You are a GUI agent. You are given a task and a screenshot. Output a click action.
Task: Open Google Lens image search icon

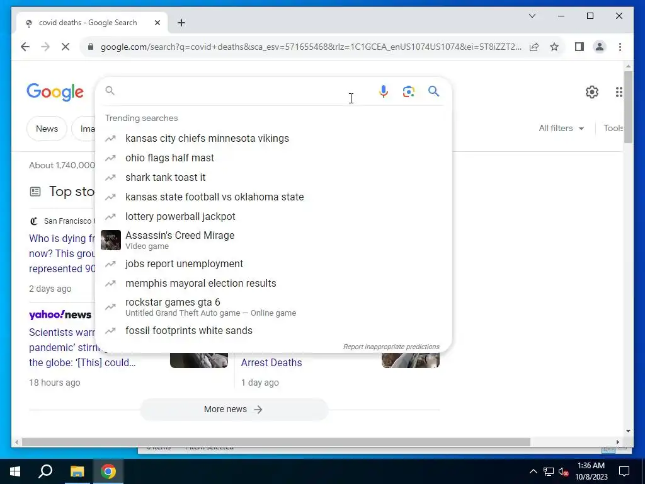408,91
